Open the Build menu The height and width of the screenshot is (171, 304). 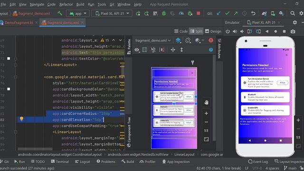[80, 4]
